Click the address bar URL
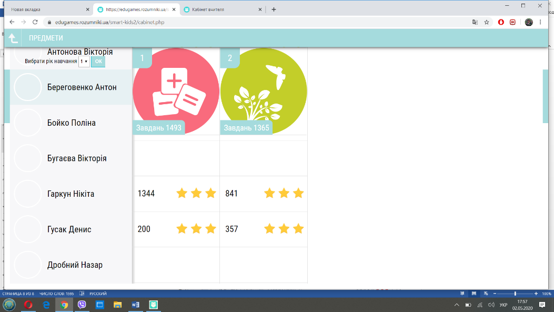 [x=109, y=22]
